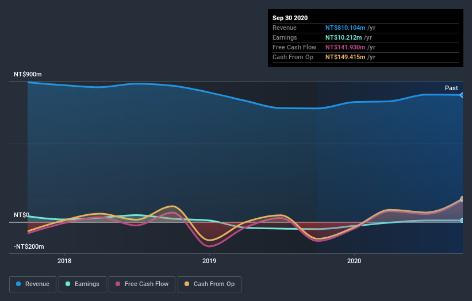Click the blue Revenue endpoint marker
472x301 pixels.
coord(462,95)
